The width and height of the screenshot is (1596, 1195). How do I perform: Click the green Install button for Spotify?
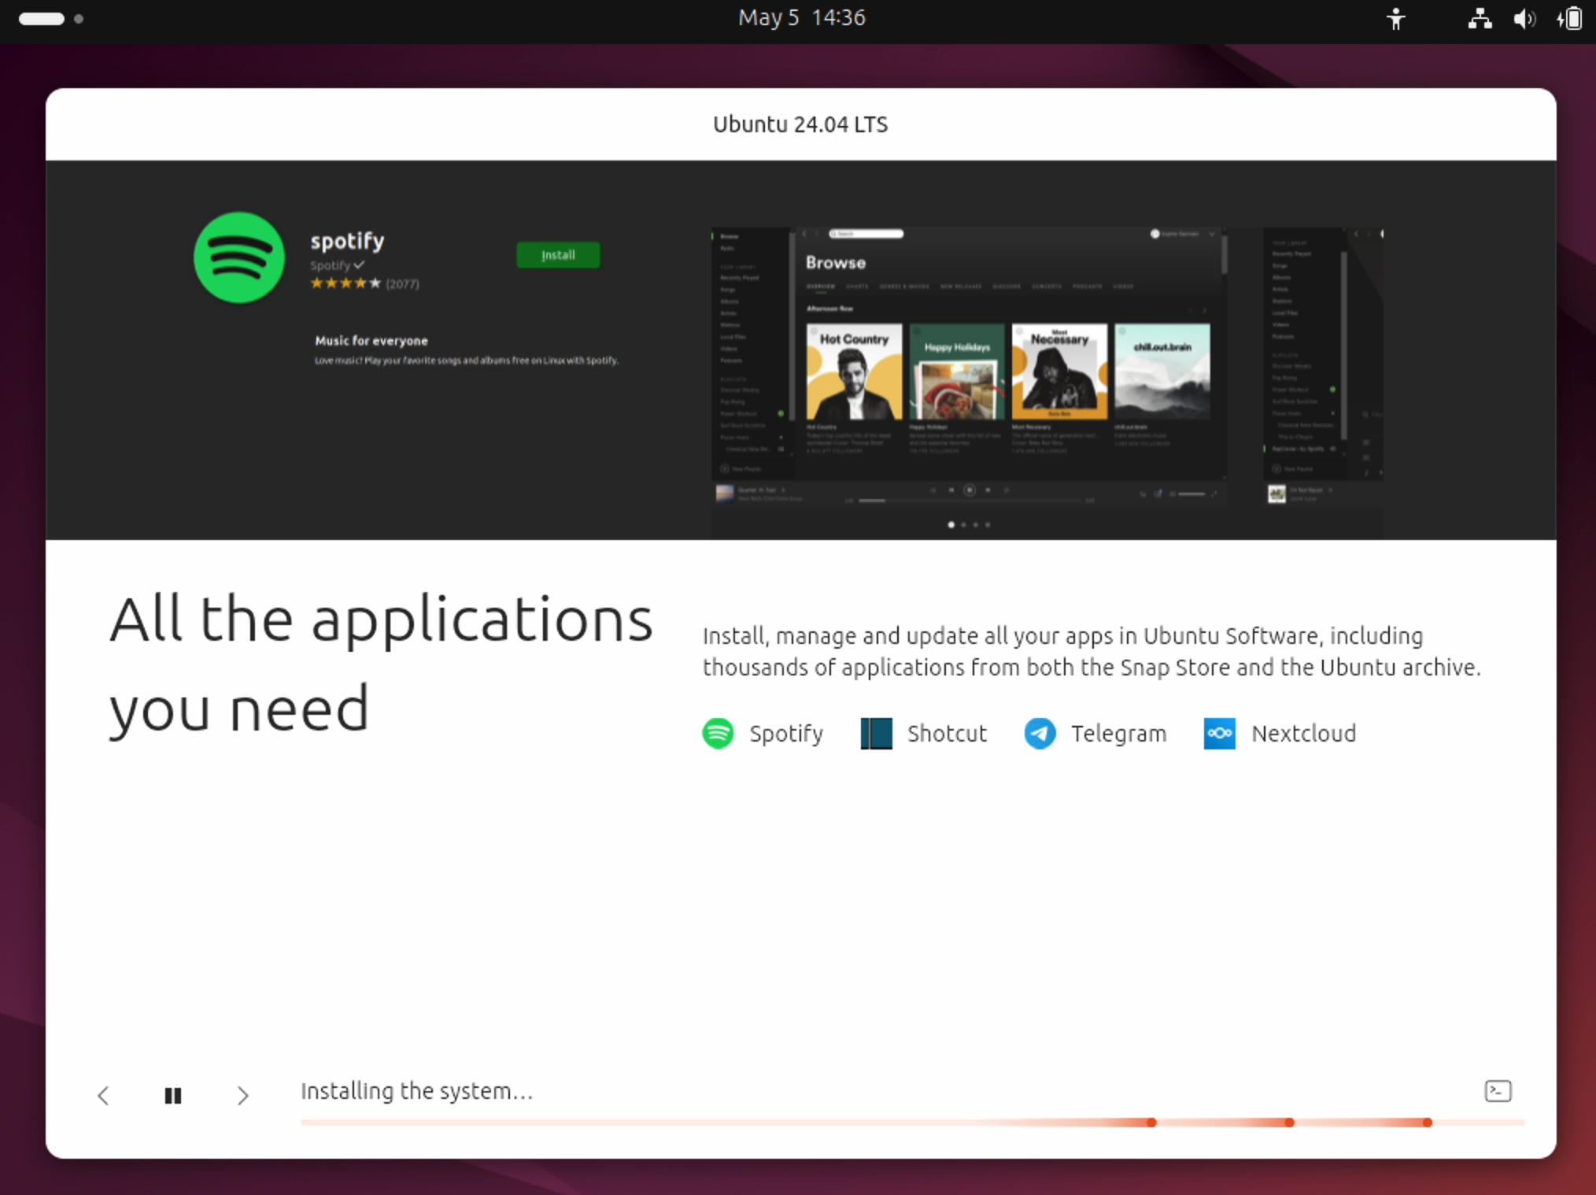[557, 255]
